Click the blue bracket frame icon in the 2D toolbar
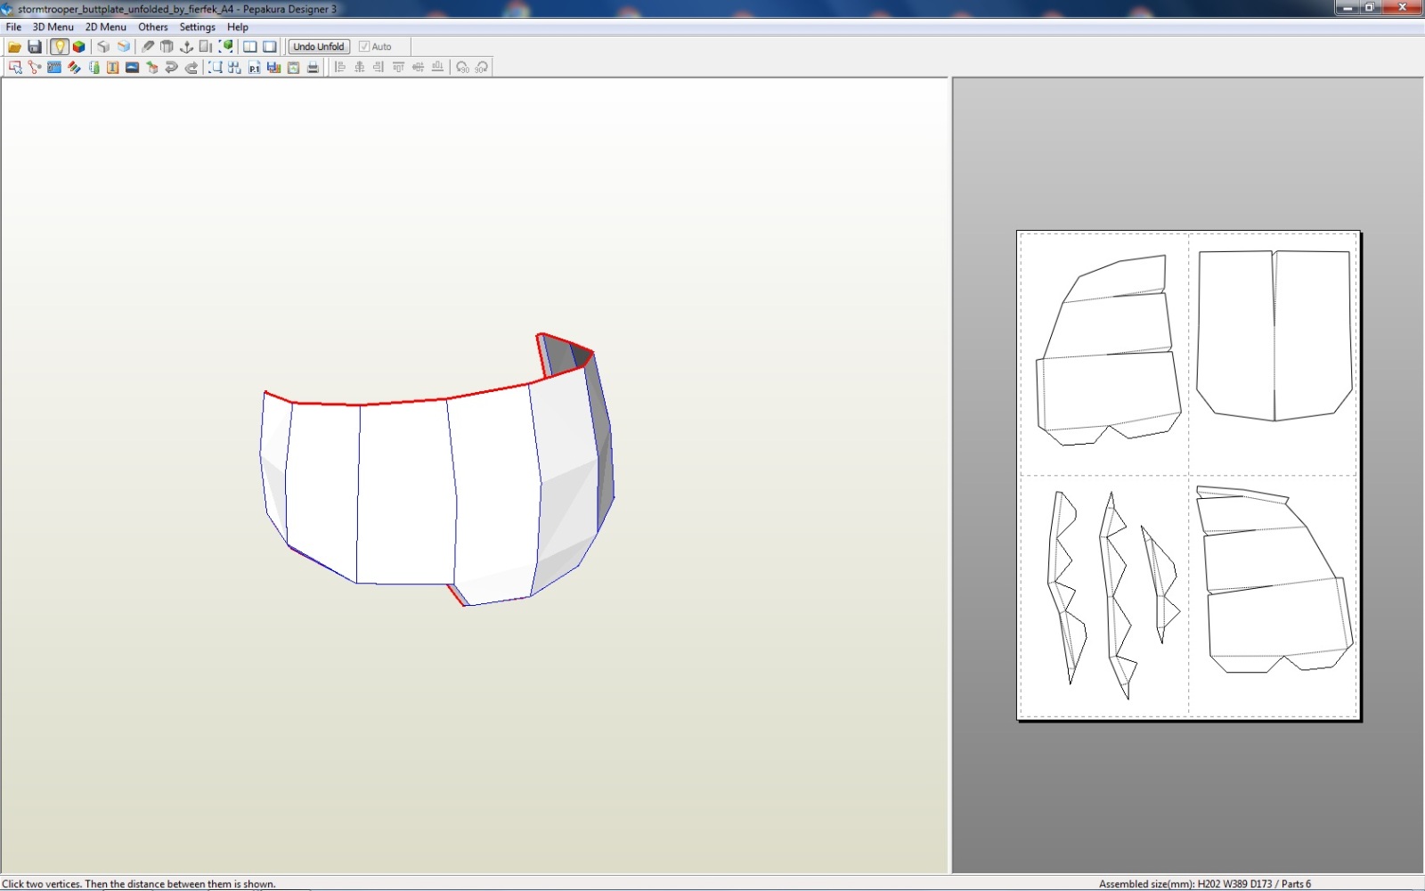The width and height of the screenshot is (1425, 891). point(216,67)
